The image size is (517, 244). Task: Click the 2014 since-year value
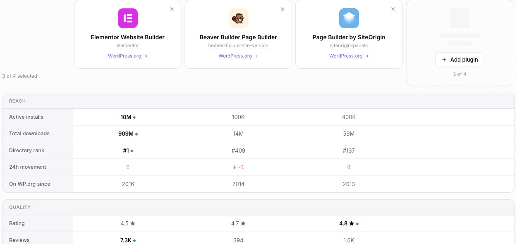[x=238, y=184]
